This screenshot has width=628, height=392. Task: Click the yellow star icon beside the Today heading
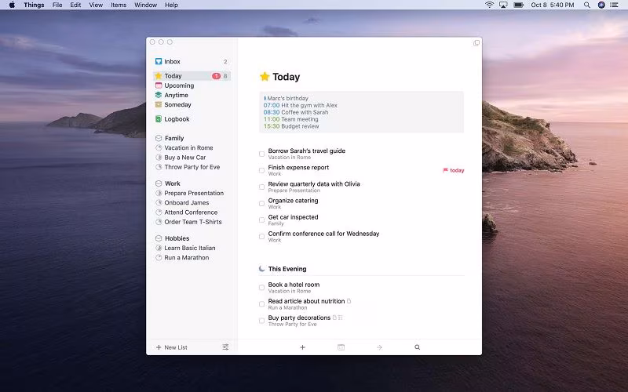tap(265, 76)
